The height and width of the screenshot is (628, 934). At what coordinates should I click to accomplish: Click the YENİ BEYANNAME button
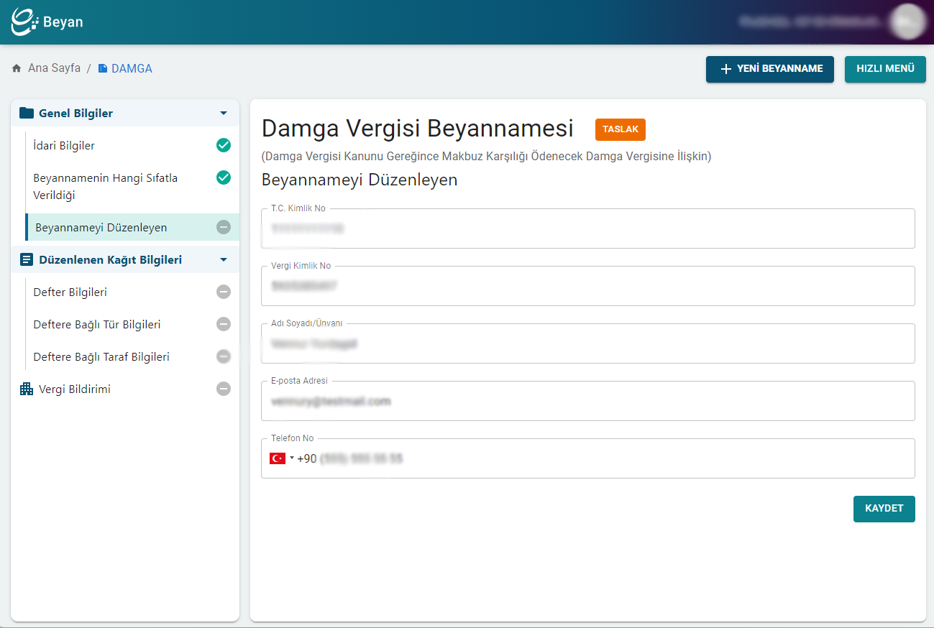click(x=770, y=69)
